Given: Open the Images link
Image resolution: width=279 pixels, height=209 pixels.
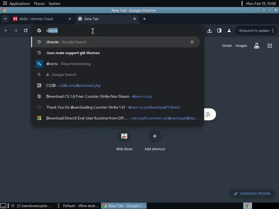Looking at the screenshot, I should click(241, 46).
